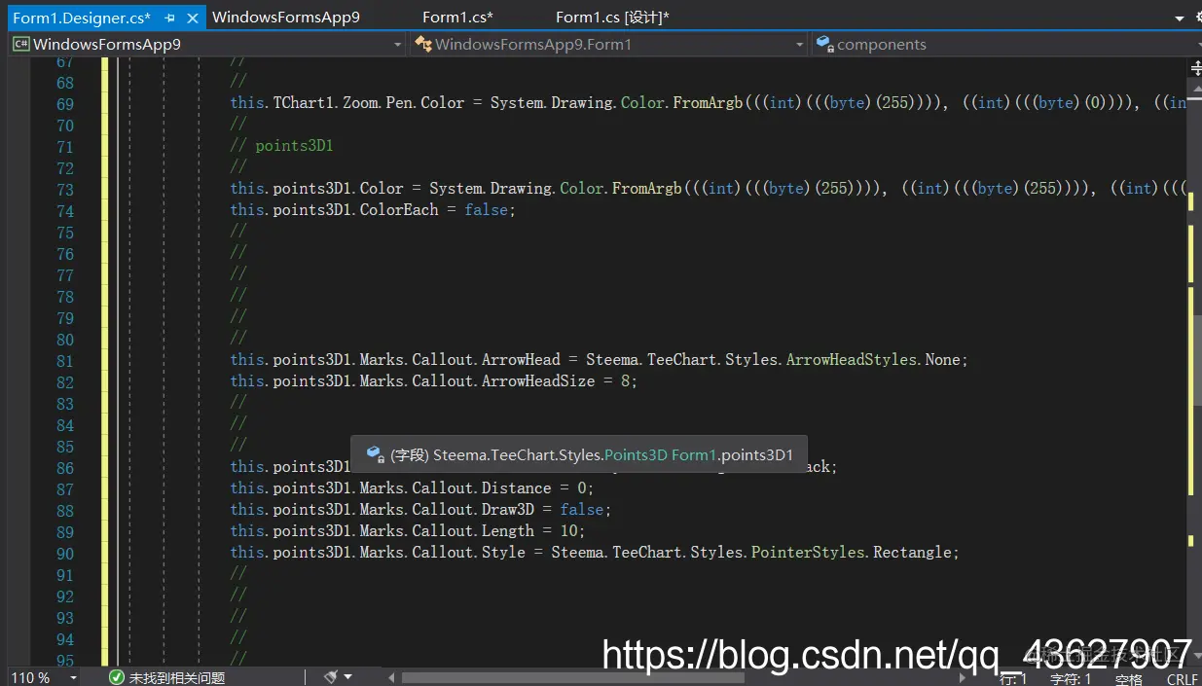Click the class icon beside WindowsFormsApp9.Form1
The height and width of the screenshot is (686, 1202).
(x=422, y=44)
